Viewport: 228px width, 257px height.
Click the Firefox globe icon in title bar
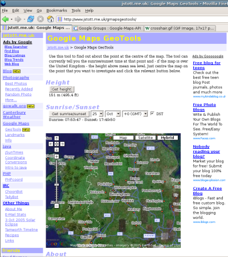pyautogui.click(x=3, y=3)
